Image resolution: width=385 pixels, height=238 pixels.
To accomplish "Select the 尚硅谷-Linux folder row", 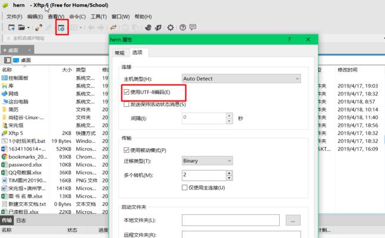I will click(54, 117).
